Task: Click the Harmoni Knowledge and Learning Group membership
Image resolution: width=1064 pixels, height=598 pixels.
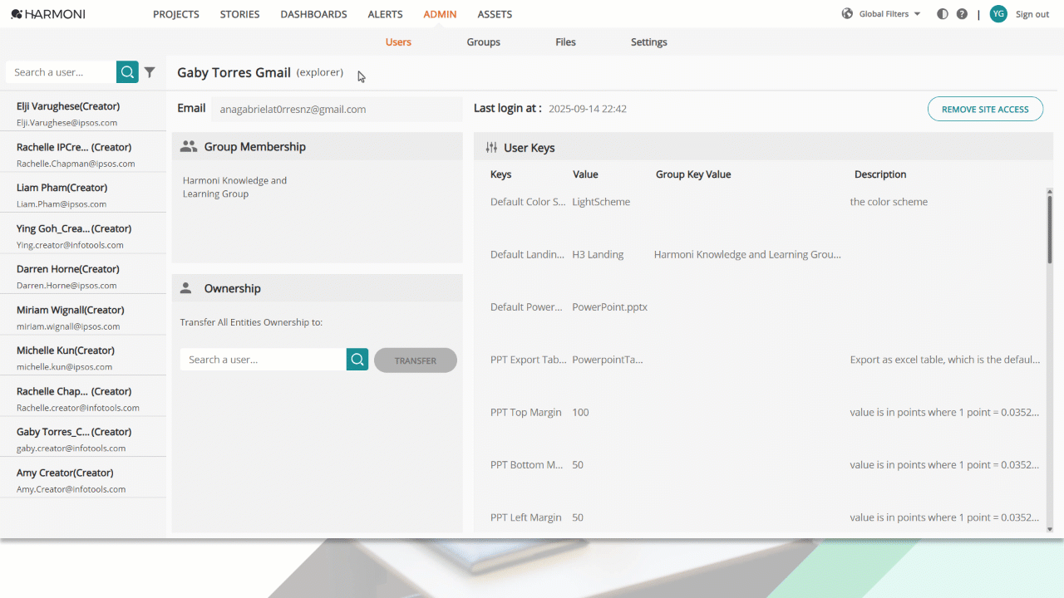Action: (234, 187)
